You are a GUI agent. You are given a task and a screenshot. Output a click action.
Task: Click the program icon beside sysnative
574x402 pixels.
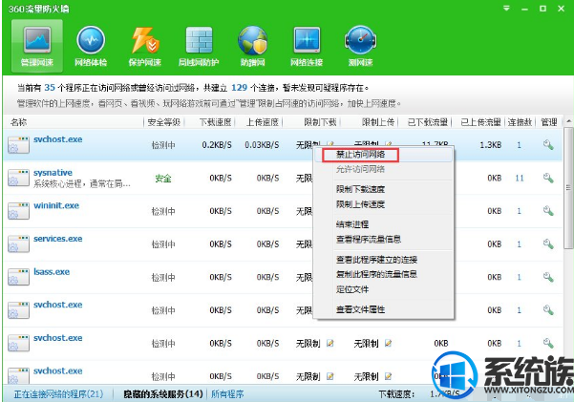[x=18, y=178]
